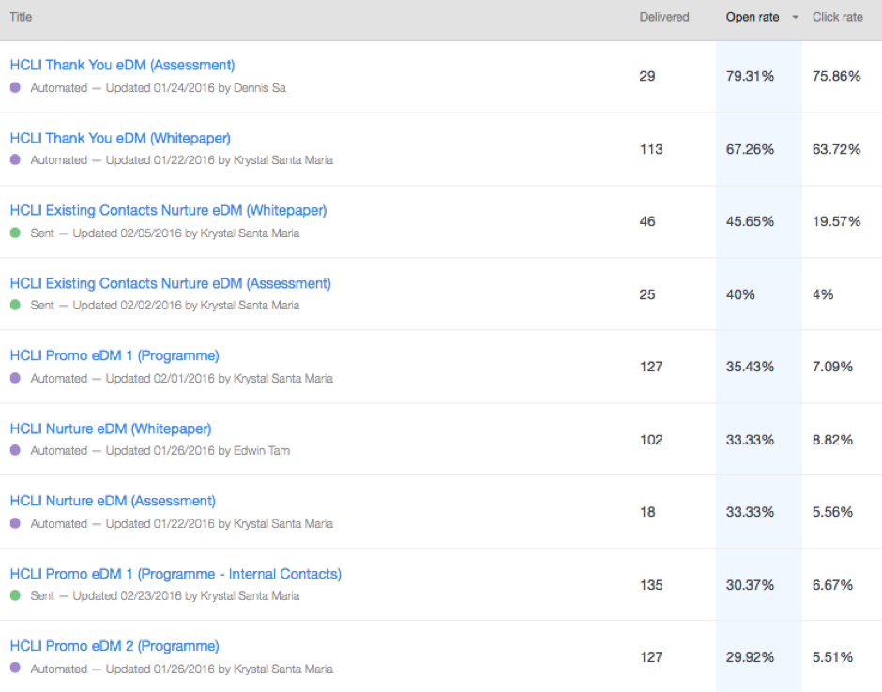This screenshot has height=692, width=882.
Task: Sort by the Delivered column header
Action: tap(663, 17)
